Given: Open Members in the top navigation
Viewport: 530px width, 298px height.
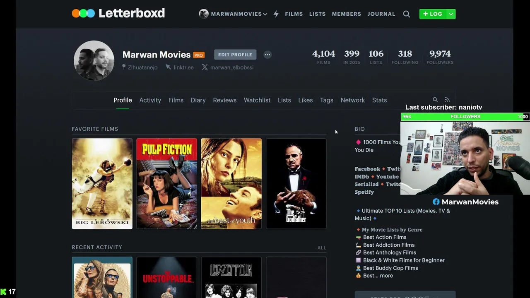Looking at the screenshot, I should 346,14.
